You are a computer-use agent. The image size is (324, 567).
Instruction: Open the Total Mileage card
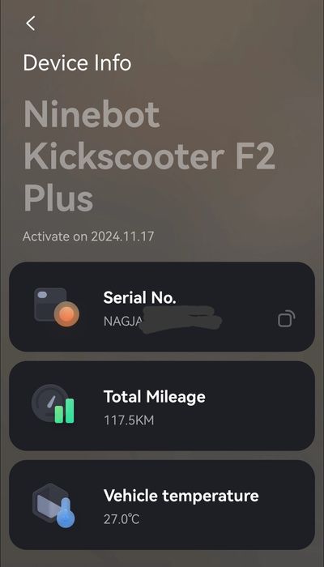click(x=162, y=406)
